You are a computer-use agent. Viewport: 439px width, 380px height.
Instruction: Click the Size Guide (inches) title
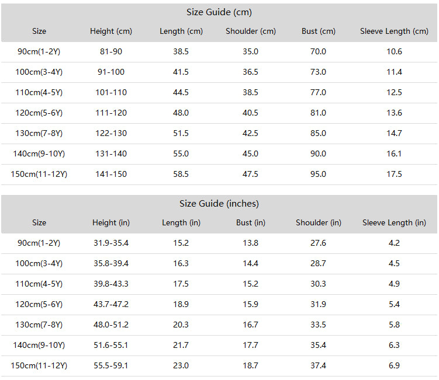point(219,204)
